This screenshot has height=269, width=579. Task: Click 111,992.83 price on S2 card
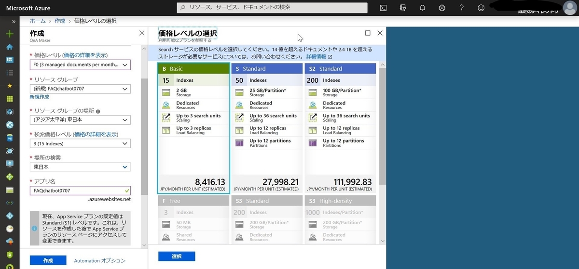pos(352,182)
